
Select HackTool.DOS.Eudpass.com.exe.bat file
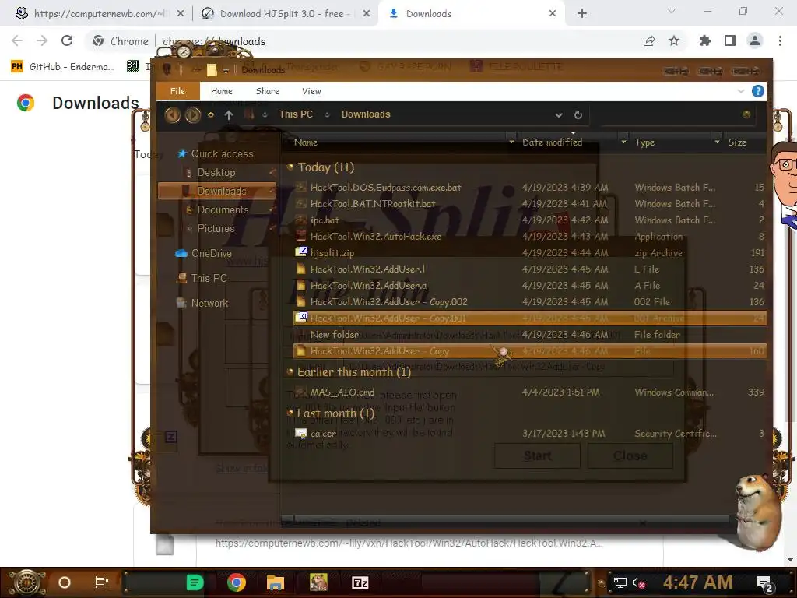pos(386,187)
